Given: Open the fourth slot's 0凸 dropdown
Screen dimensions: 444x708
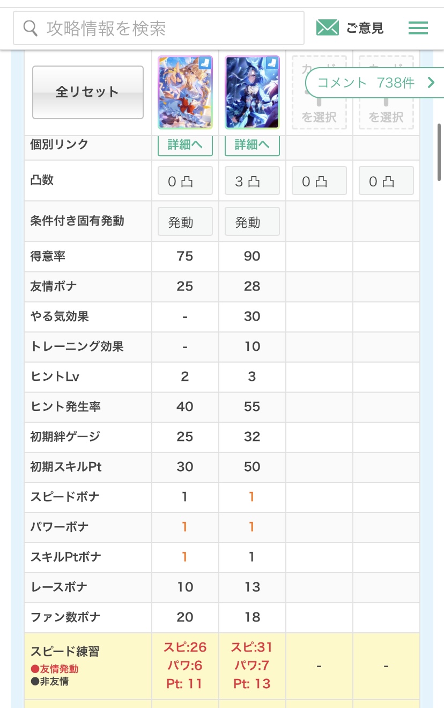Looking at the screenshot, I should 386,180.
